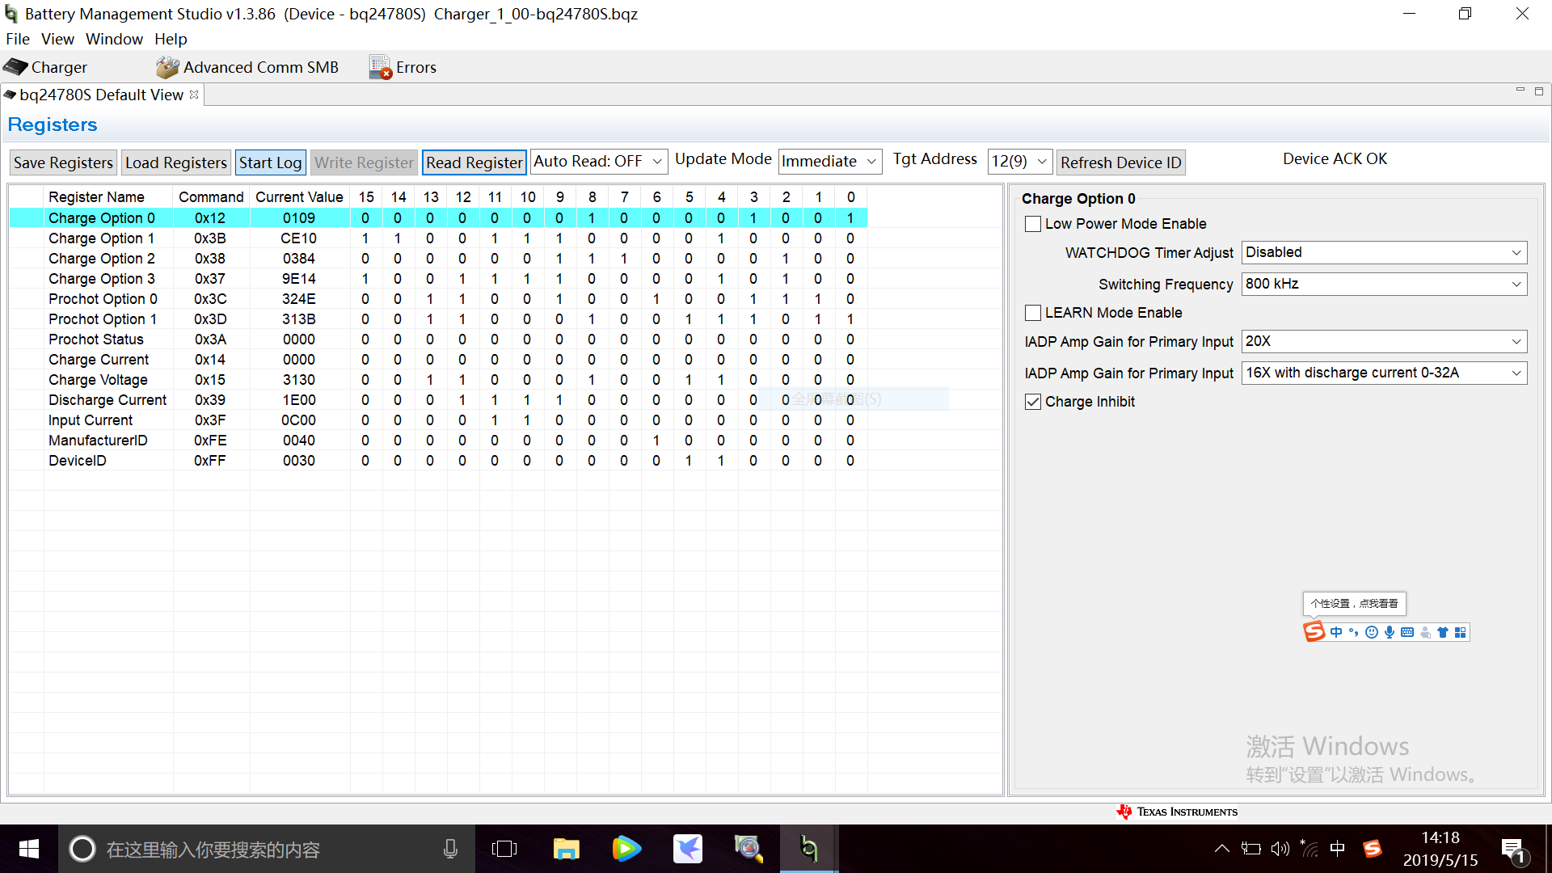Open the Window menu
The height and width of the screenshot is (873, 1552).
[x=114, y=39]
